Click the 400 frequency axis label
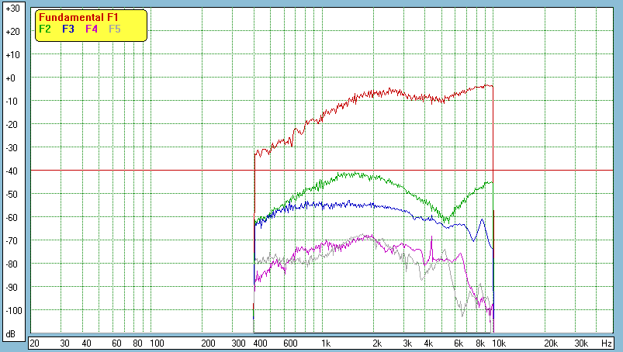Screen dimensions: 623x352 258,342
